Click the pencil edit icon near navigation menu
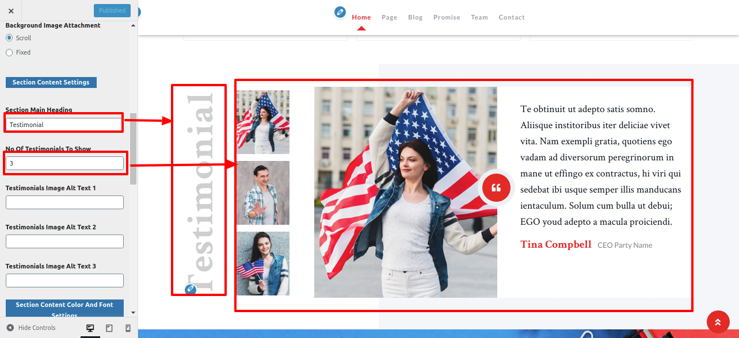Image resolution: width=739 pixels, height=338 pixels. pos(340,11)
